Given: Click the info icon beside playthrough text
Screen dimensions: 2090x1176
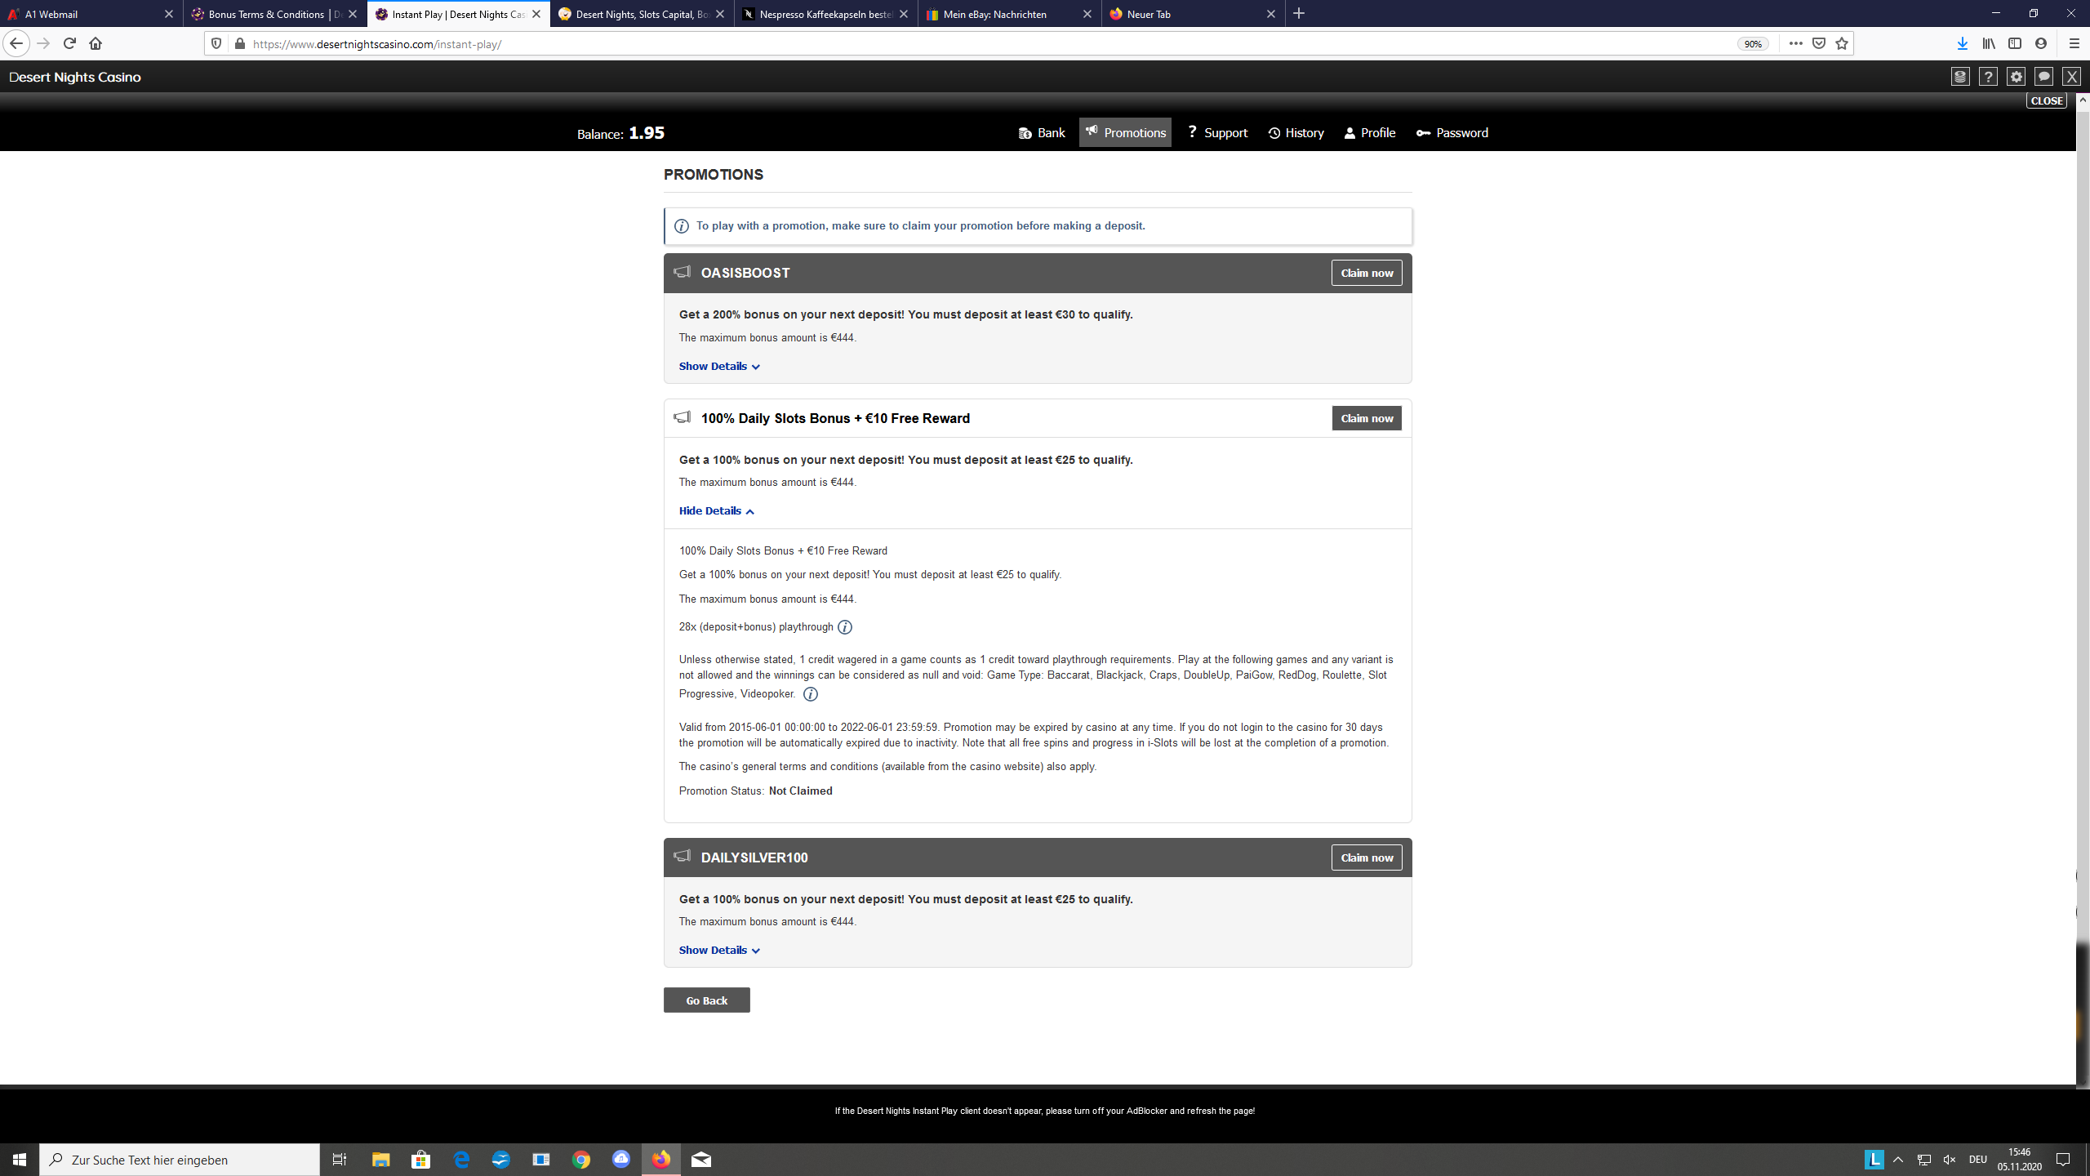Looking at the screenshot, I should pos(845,627).
